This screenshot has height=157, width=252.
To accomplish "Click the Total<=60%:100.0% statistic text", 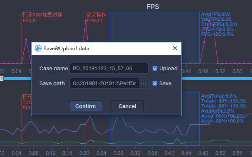I will coord(224,101).
